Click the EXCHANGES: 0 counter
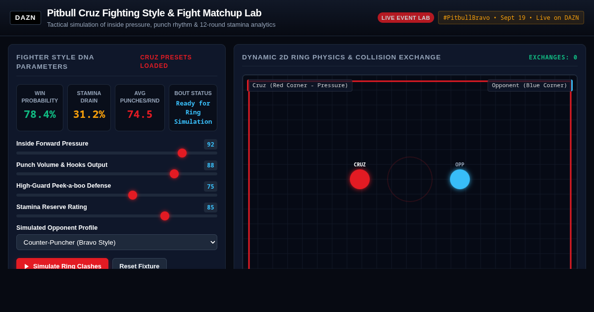 click(x=553, y=57)
